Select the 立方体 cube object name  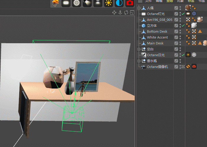coord(152,26)
